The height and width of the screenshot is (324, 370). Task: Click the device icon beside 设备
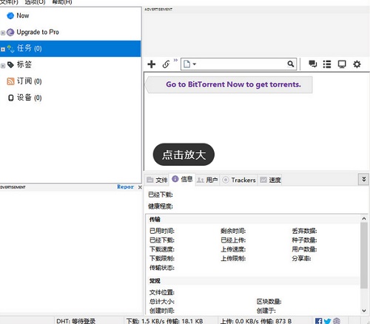(x=10, y=98)
